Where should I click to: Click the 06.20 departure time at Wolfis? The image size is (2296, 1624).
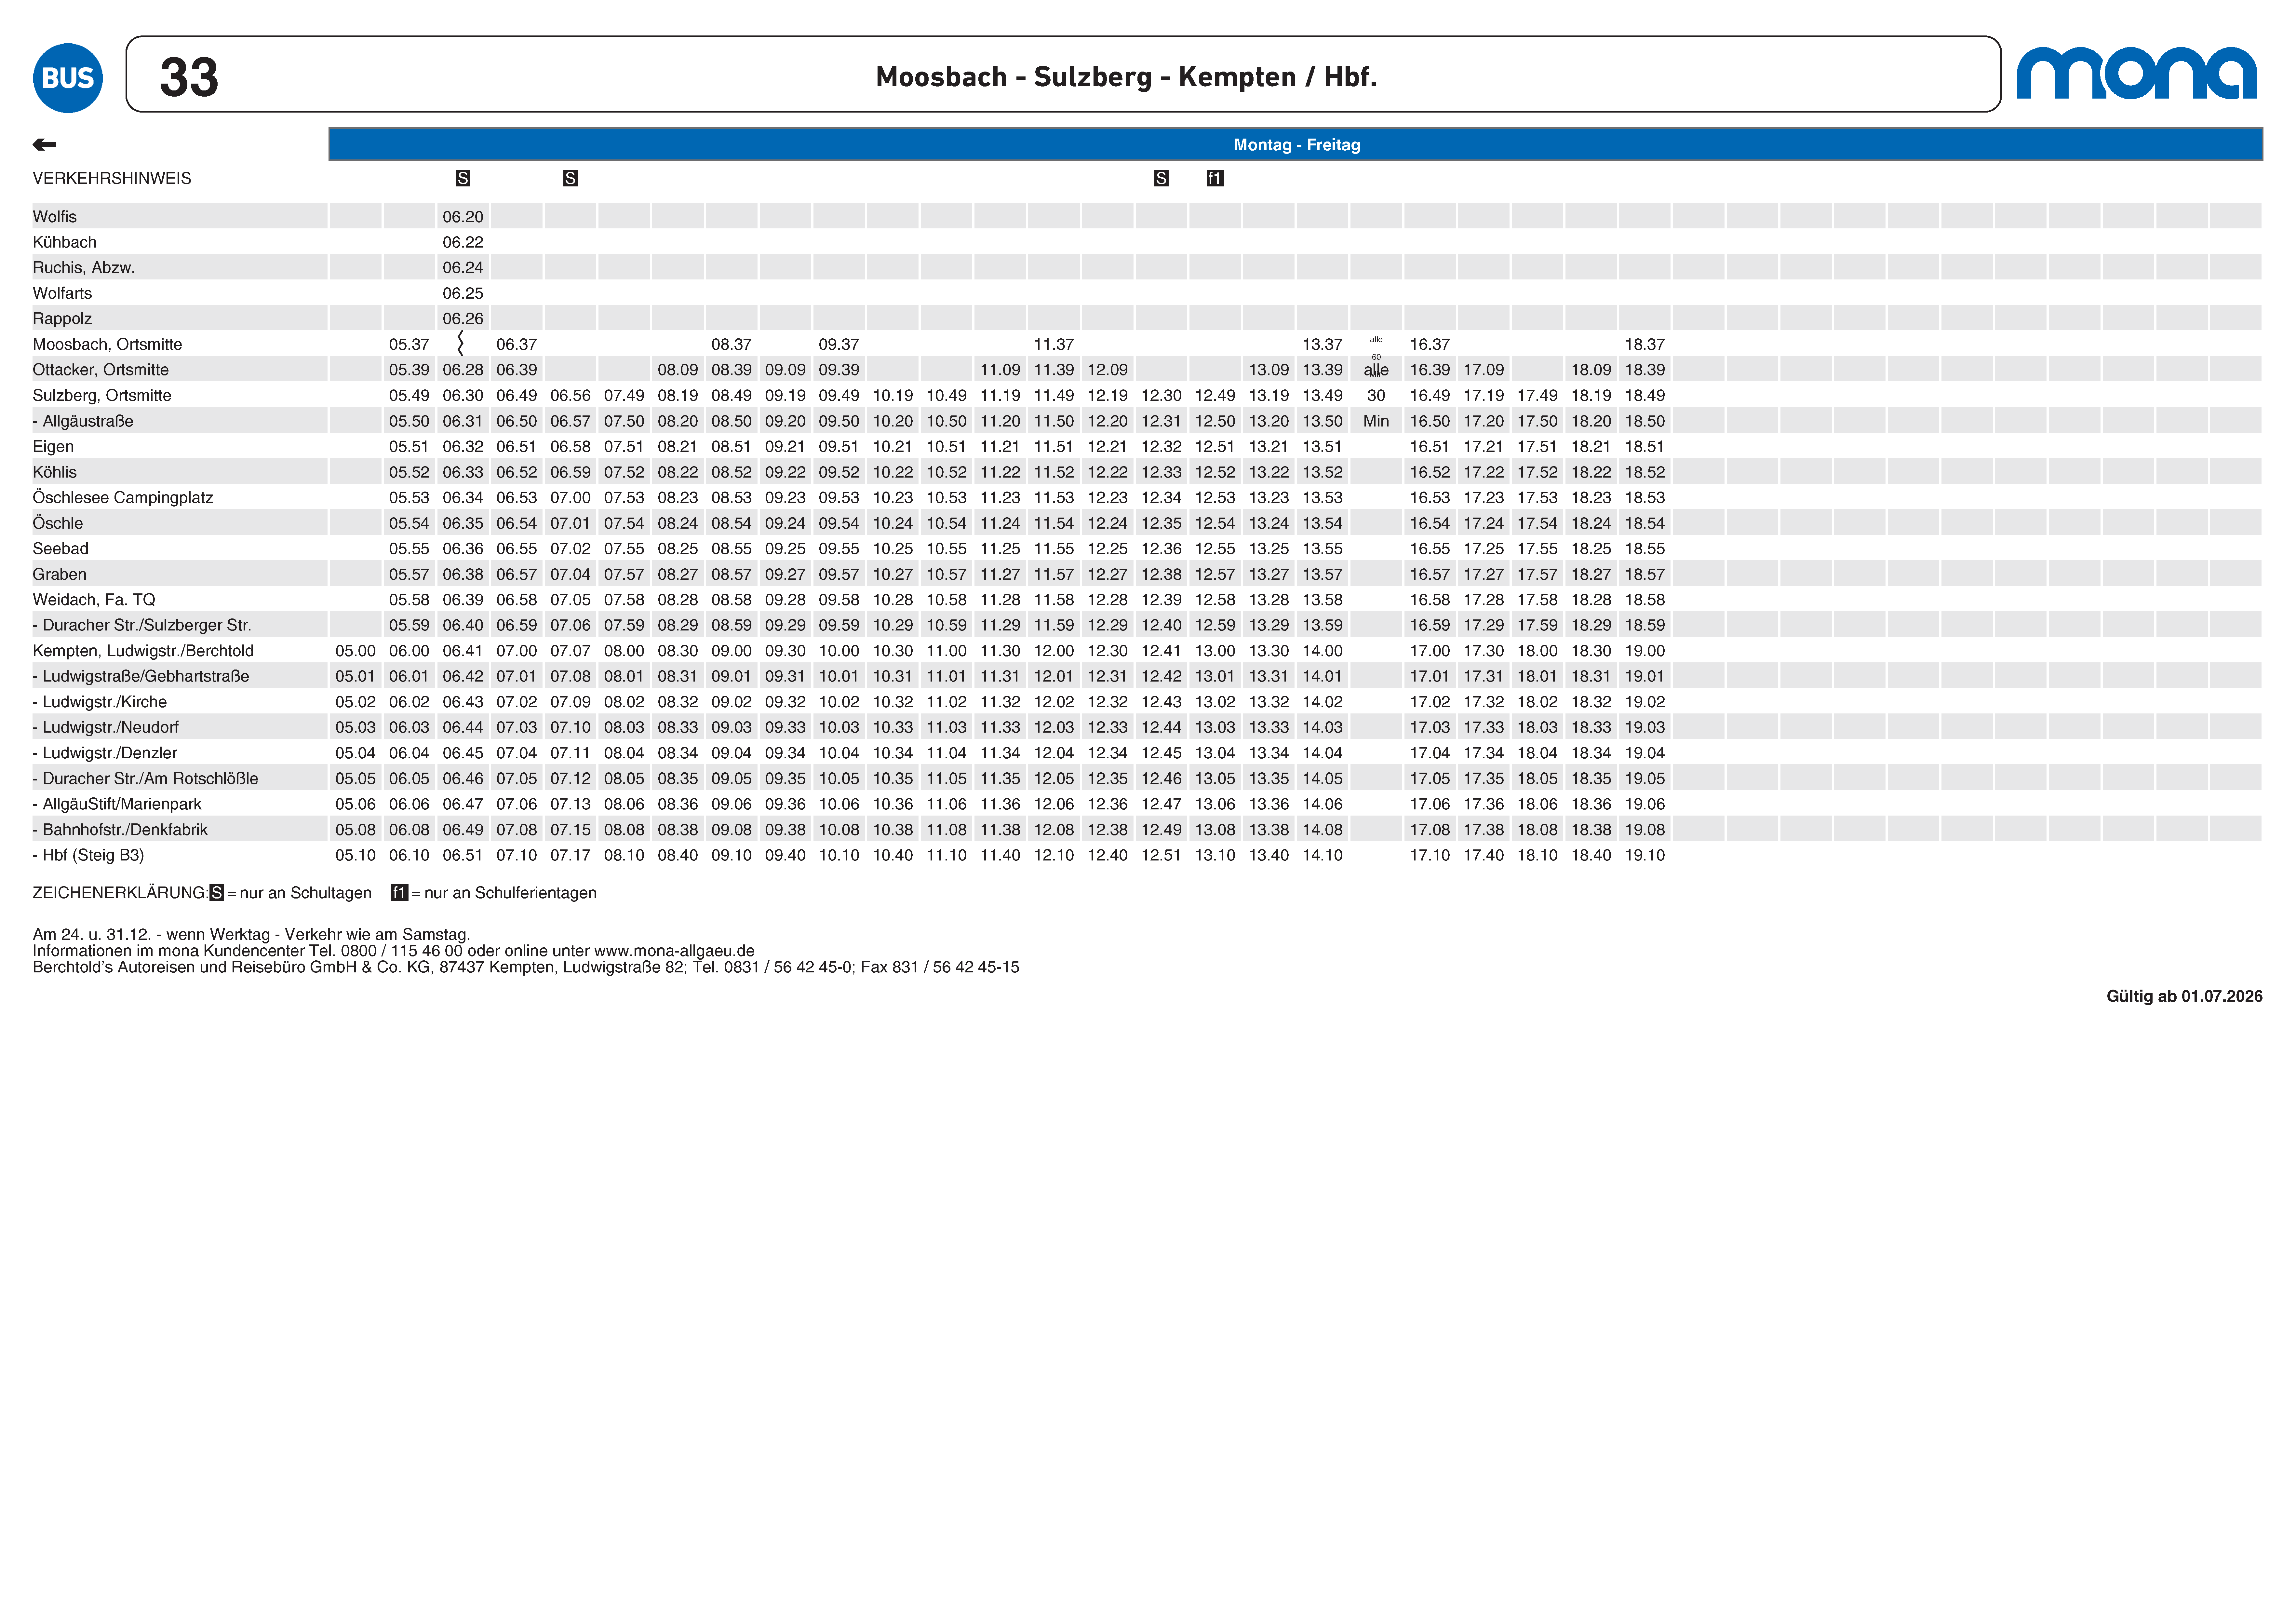(463, 217)
